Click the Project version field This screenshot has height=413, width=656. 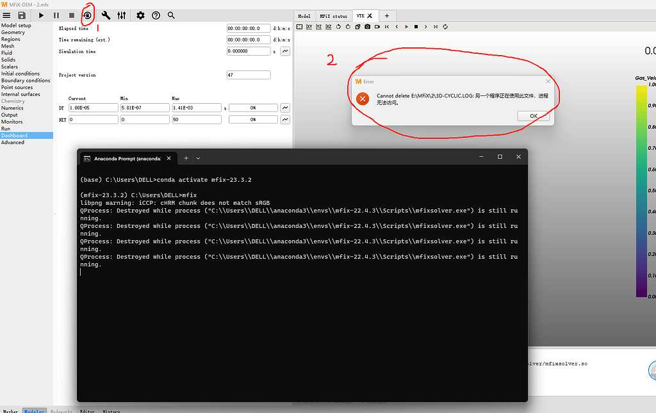point(249,75)
